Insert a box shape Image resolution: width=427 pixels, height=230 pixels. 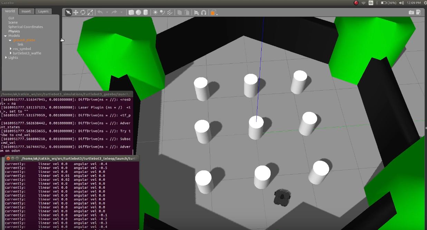131,12
